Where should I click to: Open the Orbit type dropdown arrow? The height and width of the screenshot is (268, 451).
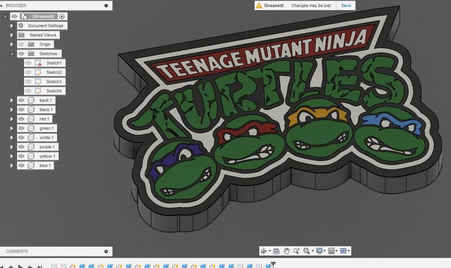click(x=269, y=251)
